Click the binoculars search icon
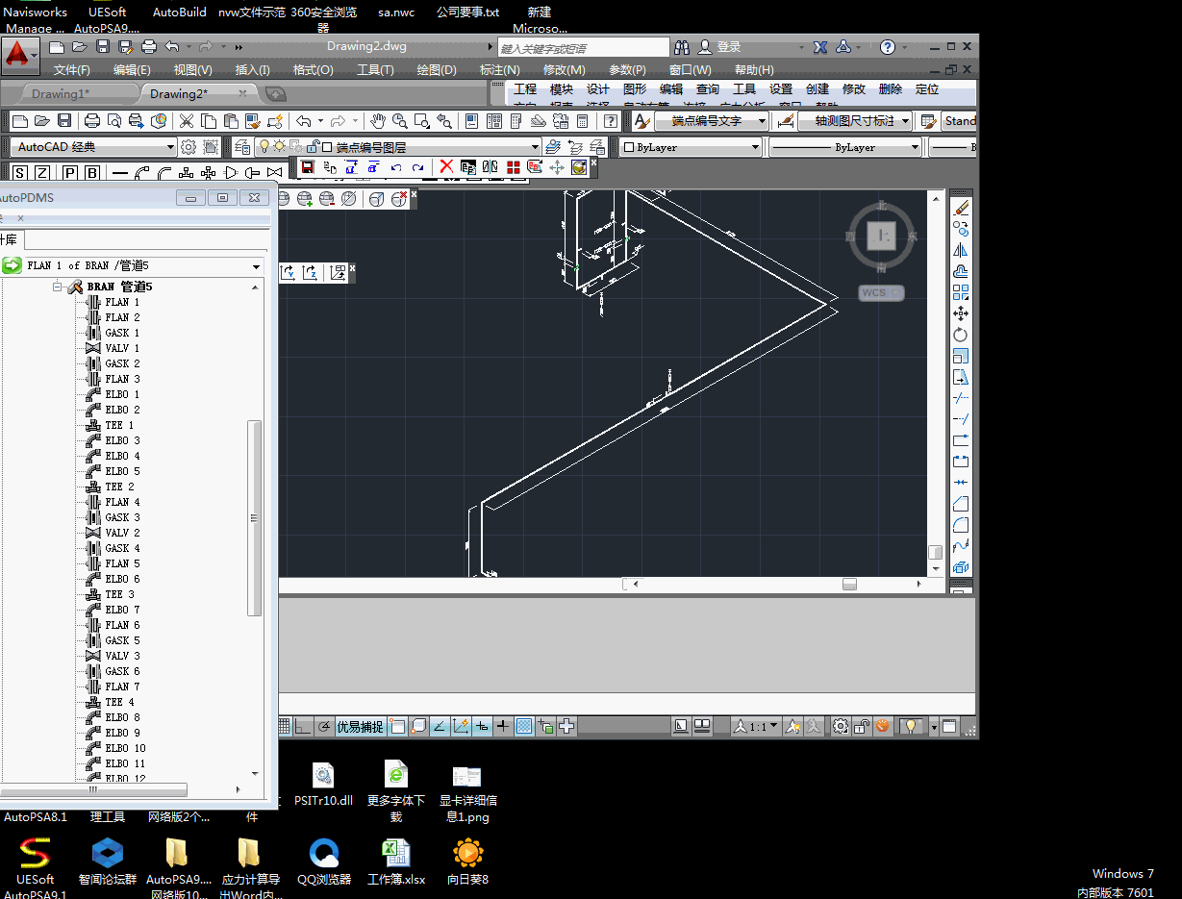This screenshot has width=1182, height=899. click(682, 47)
